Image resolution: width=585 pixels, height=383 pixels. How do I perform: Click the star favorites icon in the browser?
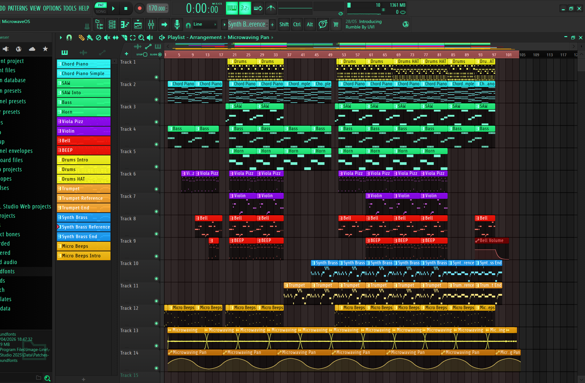[45, 49]
